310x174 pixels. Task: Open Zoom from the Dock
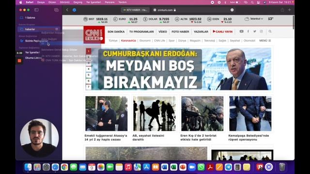pos(192,167)
